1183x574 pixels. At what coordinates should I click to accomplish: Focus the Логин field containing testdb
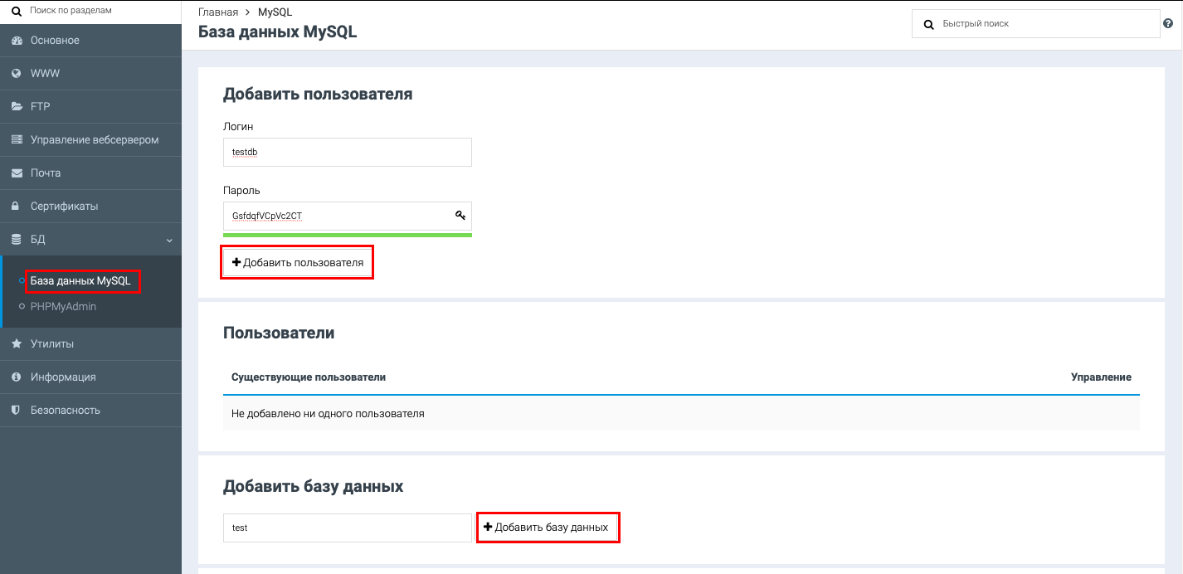point(348,153)
